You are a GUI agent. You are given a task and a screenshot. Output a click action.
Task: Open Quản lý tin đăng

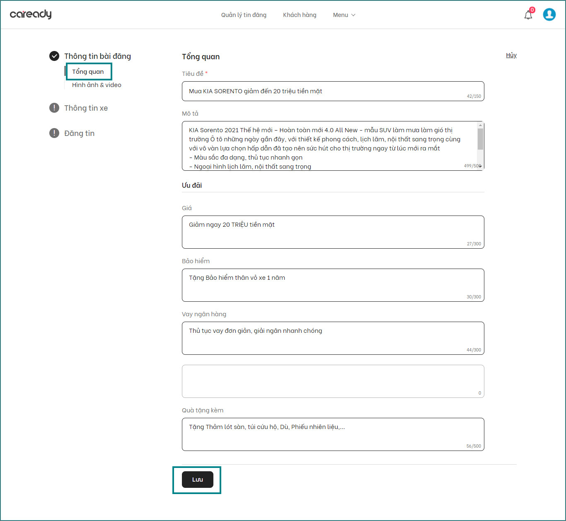tap(244, 15)
